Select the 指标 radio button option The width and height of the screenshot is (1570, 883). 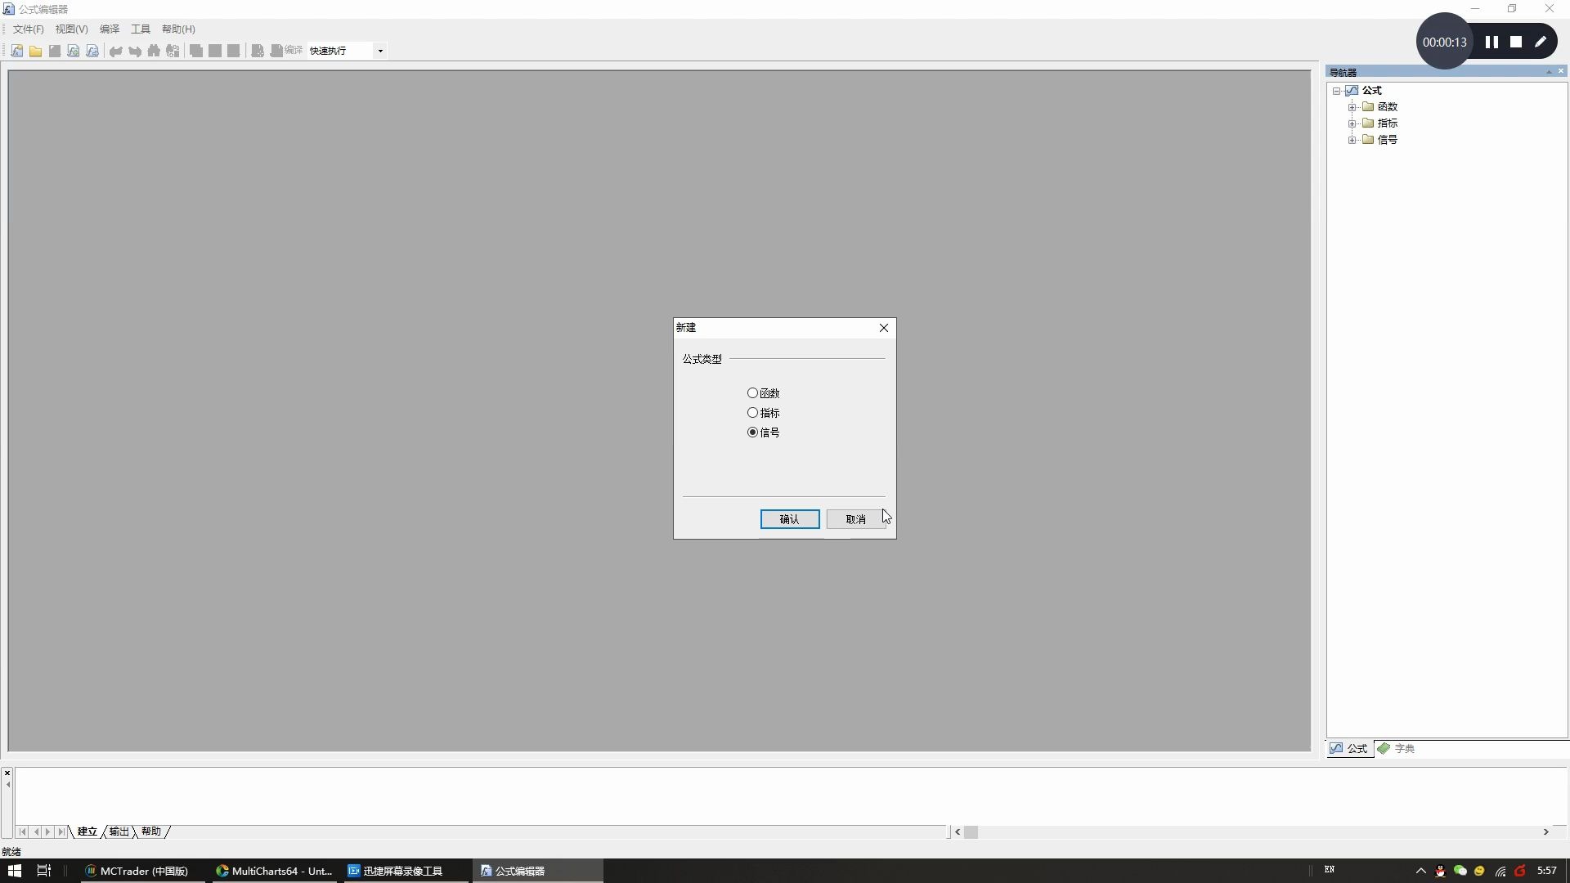[751, 413]
